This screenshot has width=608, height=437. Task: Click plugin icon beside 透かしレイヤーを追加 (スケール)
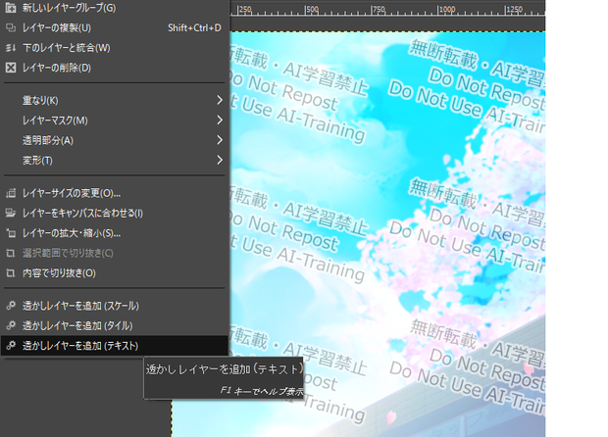[11, 306]
